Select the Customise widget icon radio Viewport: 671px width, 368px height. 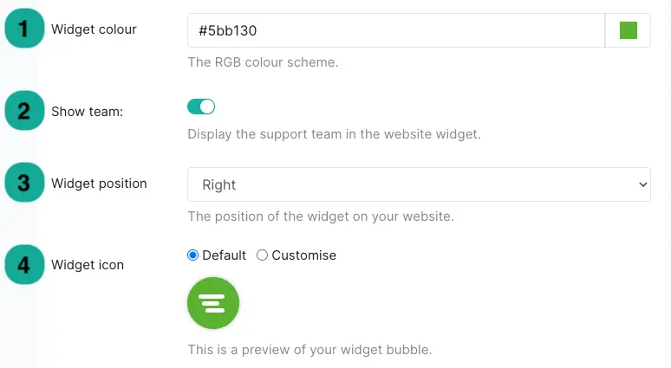click(x=262, y=255)
